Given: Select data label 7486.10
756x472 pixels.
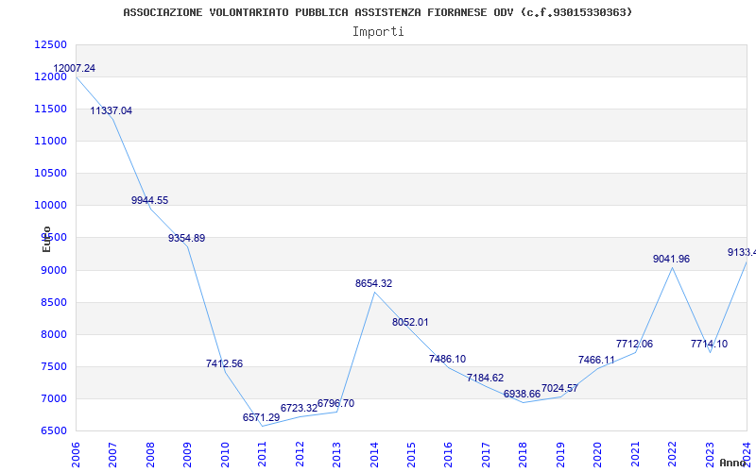Looking at the screenshot, I should pos(447,359).
